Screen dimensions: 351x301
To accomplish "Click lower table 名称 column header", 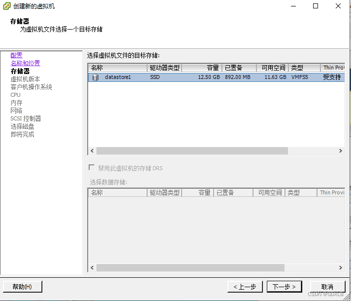I will coord(118,192).
